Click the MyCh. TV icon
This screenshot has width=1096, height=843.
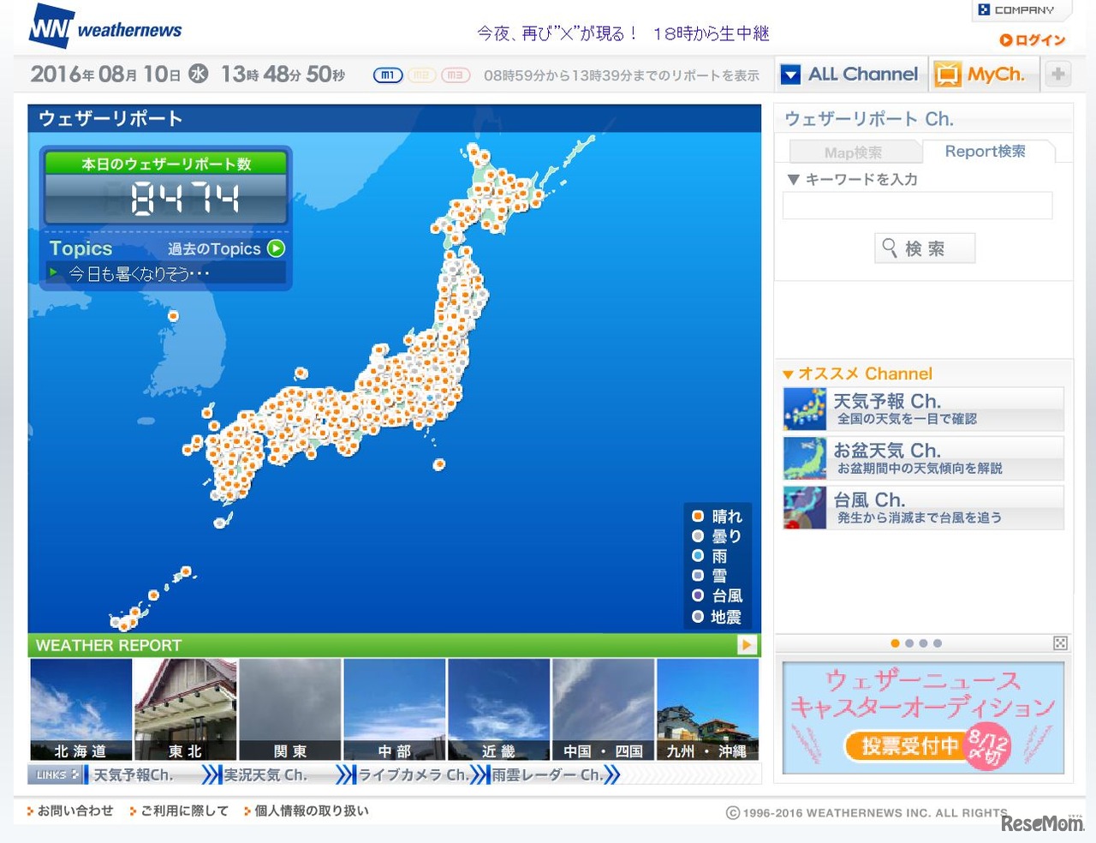coord(947,74)
